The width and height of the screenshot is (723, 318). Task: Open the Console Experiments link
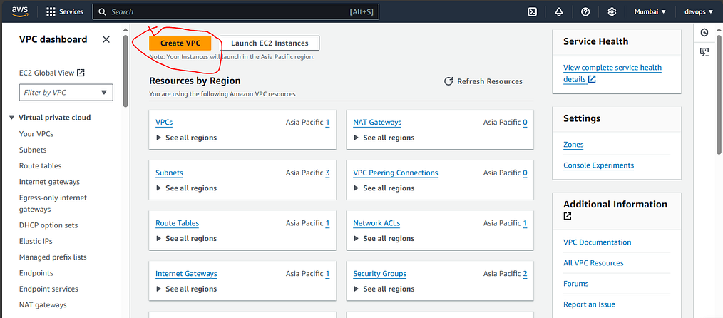pos(598,165)
